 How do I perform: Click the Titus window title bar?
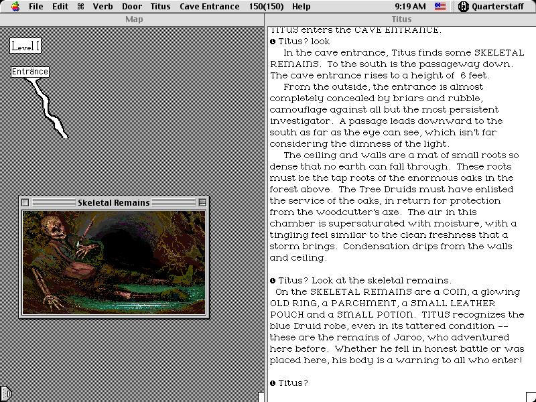tap(400, 19)
